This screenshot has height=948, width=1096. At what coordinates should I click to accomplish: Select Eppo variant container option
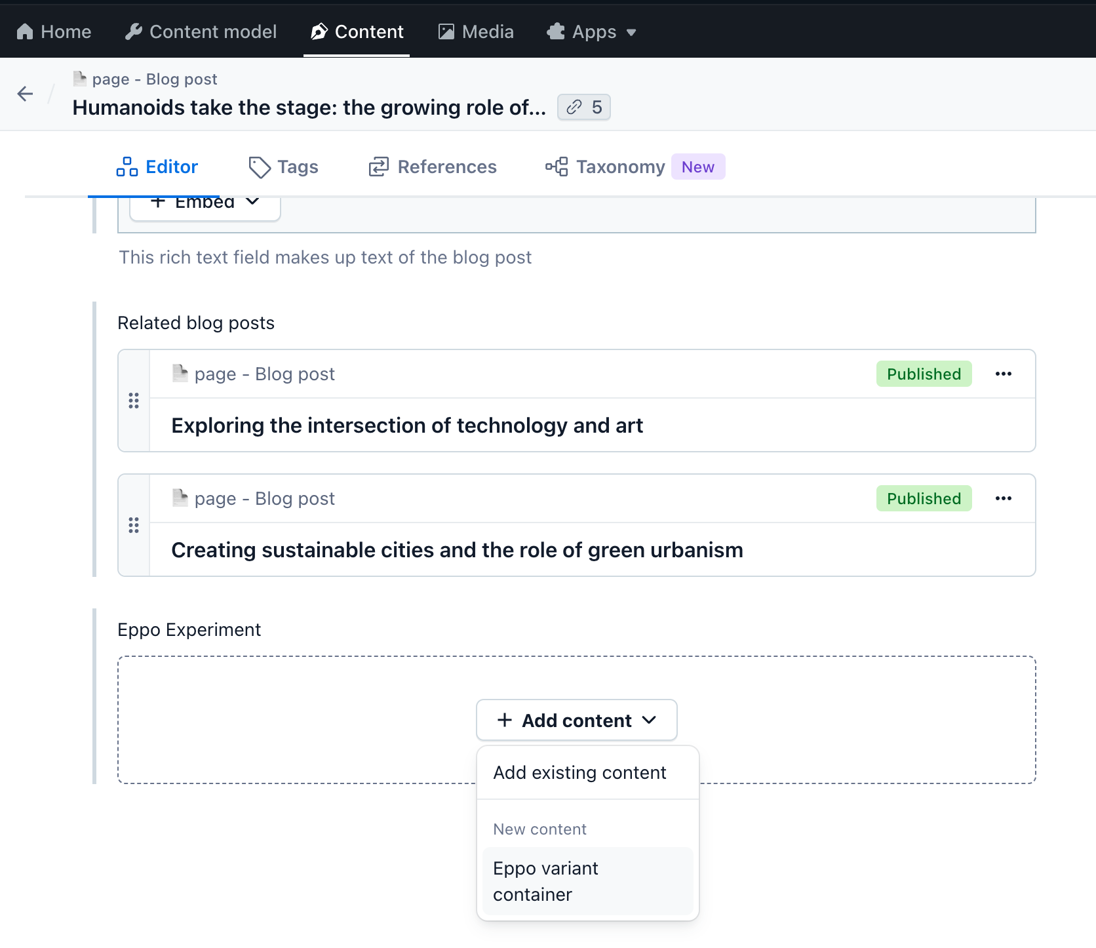point(587,881)
